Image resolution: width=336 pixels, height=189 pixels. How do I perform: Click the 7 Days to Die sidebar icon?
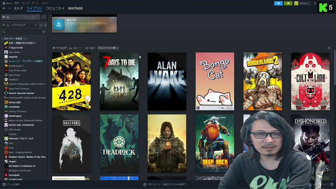pyautogui.click(x=6, y=48)
